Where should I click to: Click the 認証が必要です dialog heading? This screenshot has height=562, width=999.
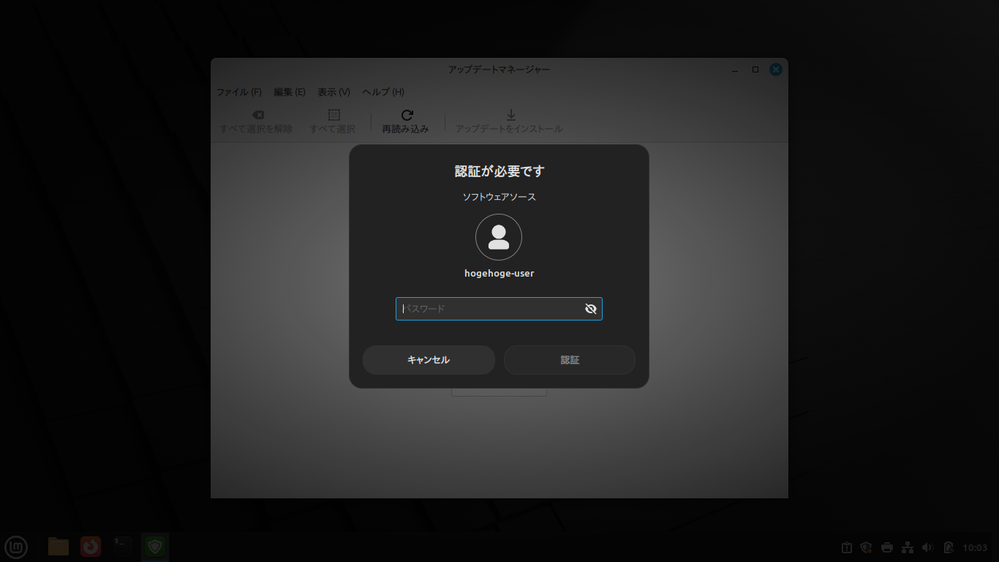pos(499,171)
